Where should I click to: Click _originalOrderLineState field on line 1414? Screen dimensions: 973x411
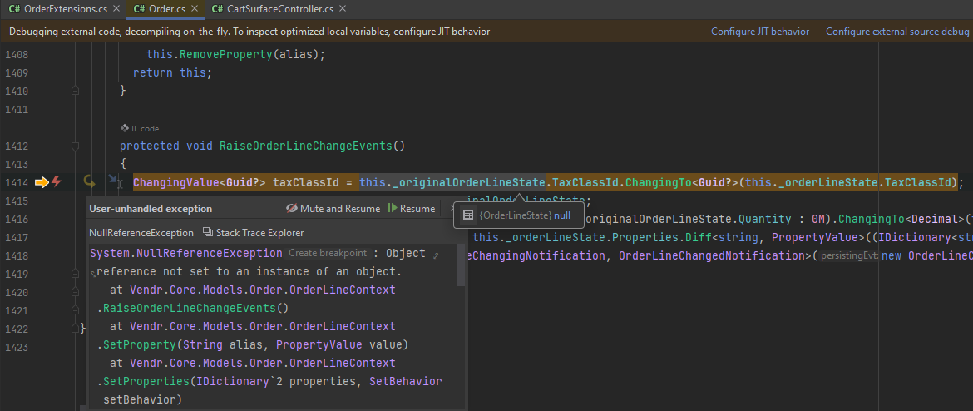(x=469, y=182)
